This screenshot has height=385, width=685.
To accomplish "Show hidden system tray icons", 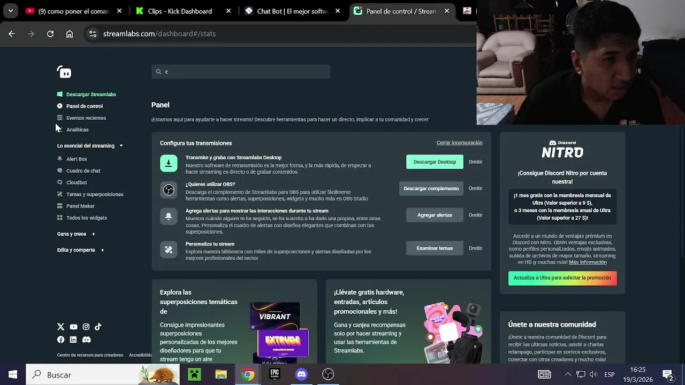I will [x=568, y=374].
